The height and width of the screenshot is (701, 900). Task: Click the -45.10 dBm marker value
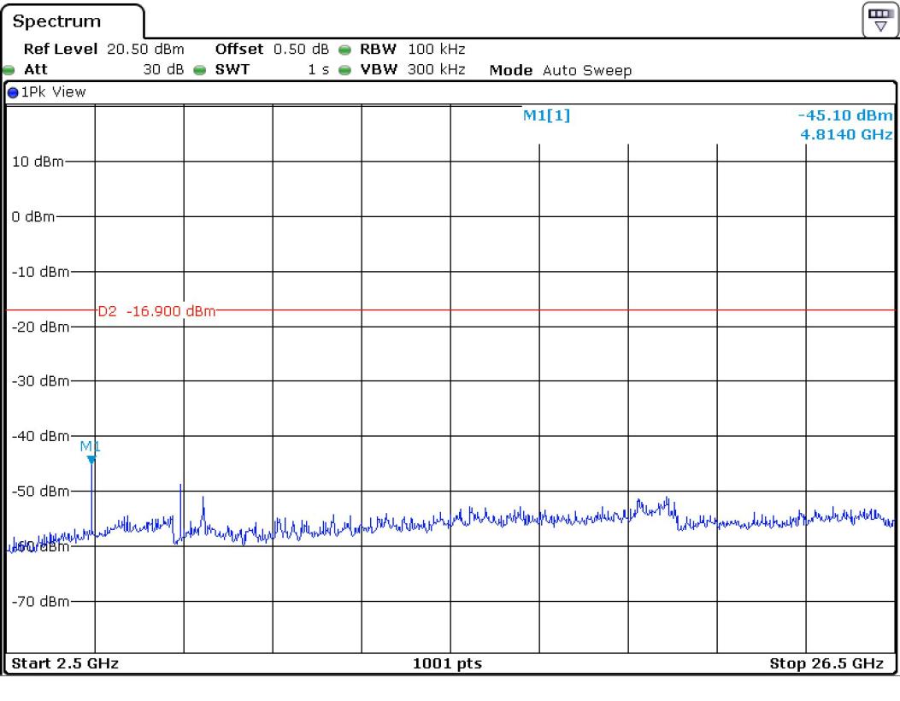tap(845, 115)
